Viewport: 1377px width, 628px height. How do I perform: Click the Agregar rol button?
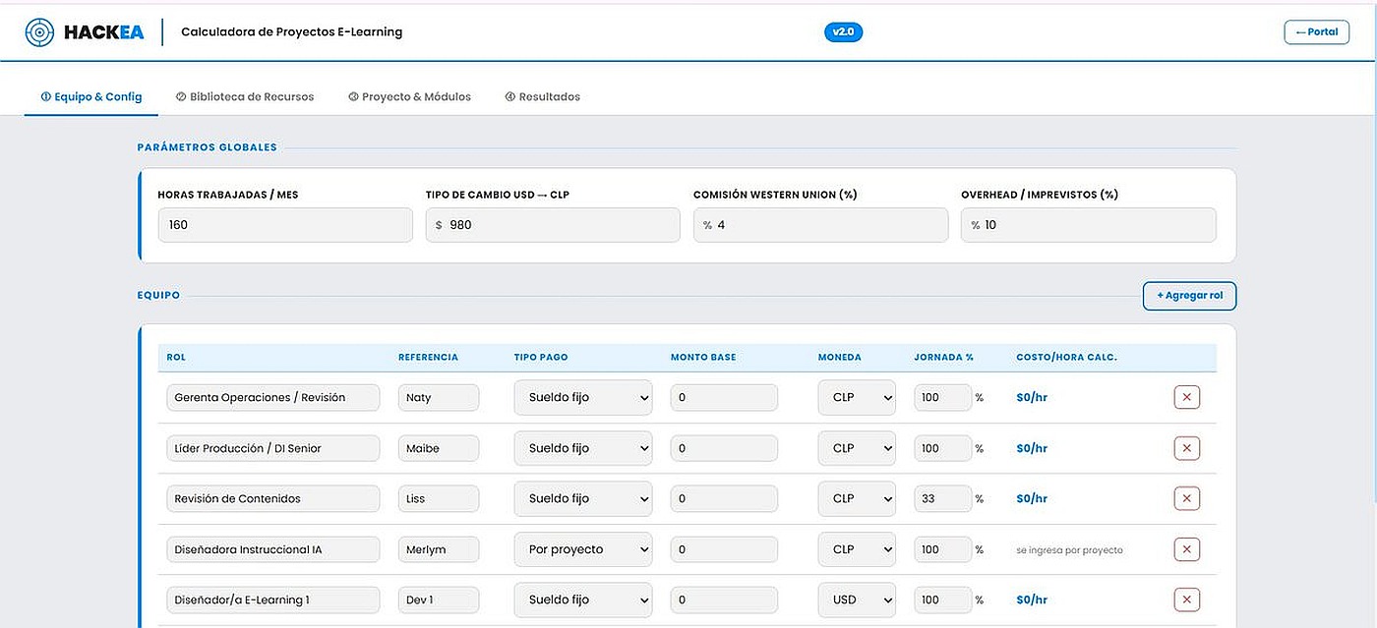click(x=1189, y=295)
